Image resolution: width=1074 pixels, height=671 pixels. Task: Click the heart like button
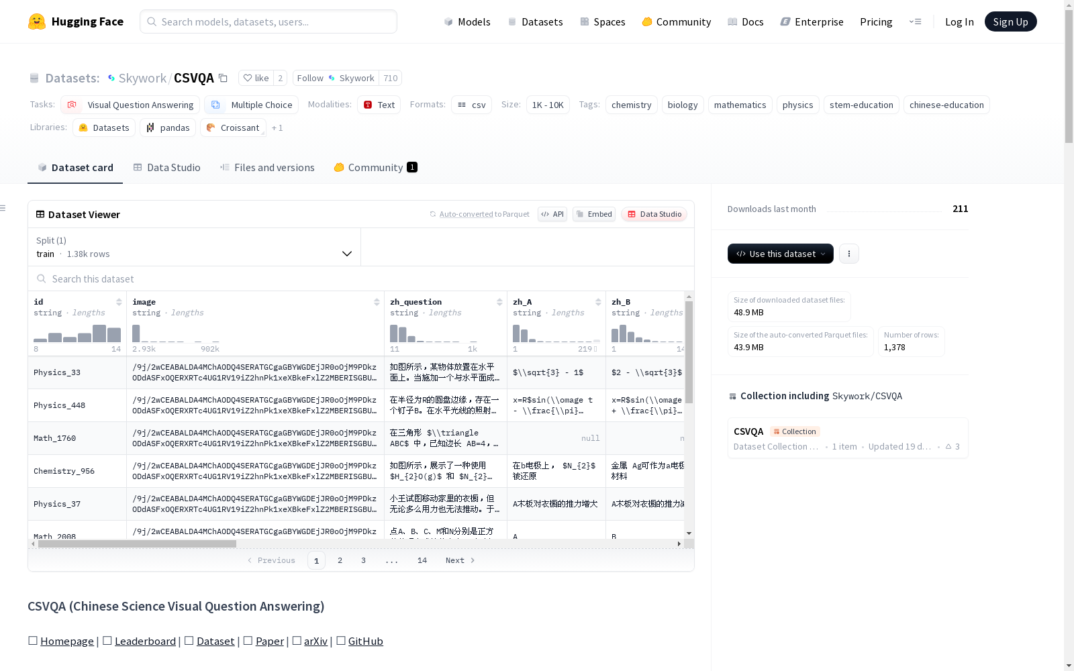[256, 78]
